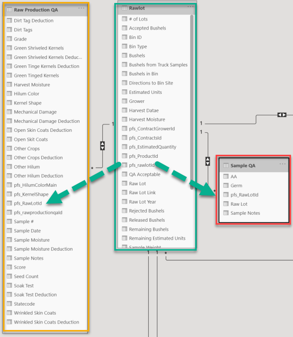Click field icon beside Hilum Color
The image size is (293, 337).
(9, 94)
